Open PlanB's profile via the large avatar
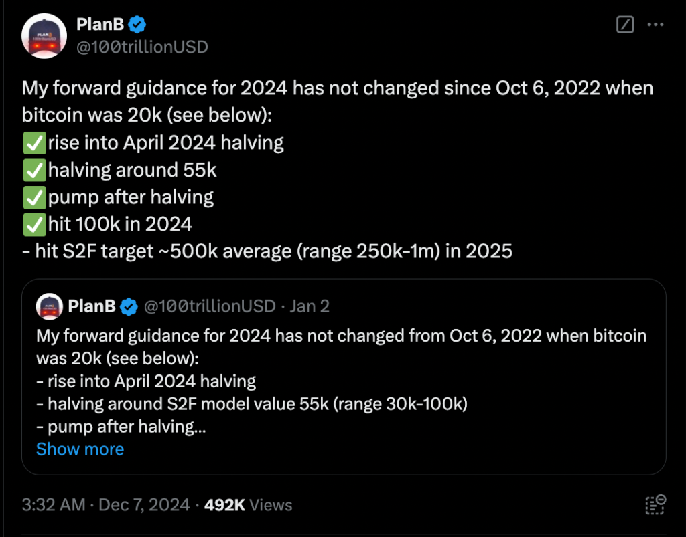 tap(44, 36)
